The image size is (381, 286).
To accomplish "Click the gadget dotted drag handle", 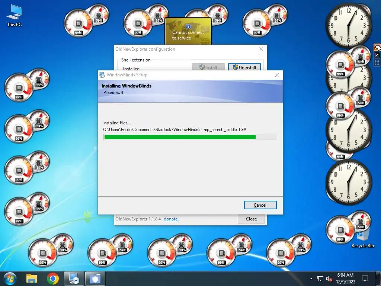I will click(x=377, y=63).
